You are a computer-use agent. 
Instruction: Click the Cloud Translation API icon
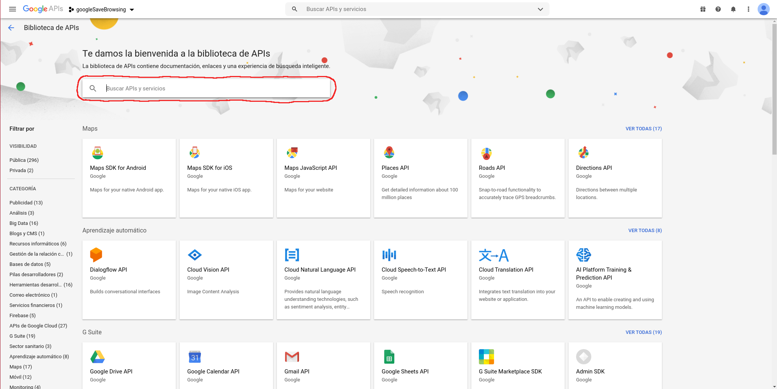493,255
